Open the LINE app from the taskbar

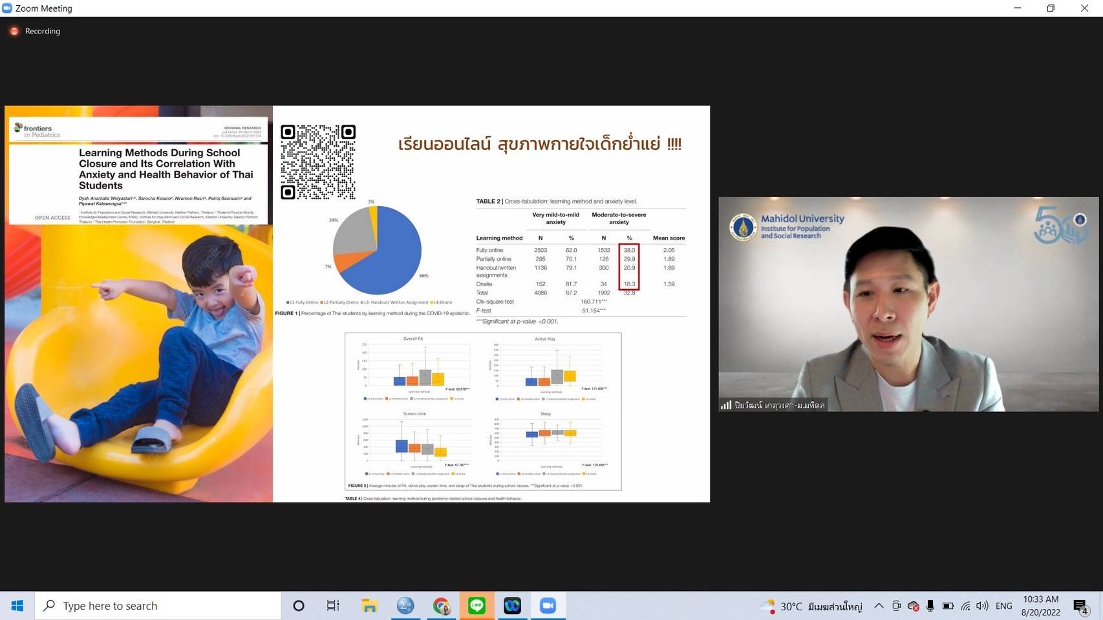point(477,606)
